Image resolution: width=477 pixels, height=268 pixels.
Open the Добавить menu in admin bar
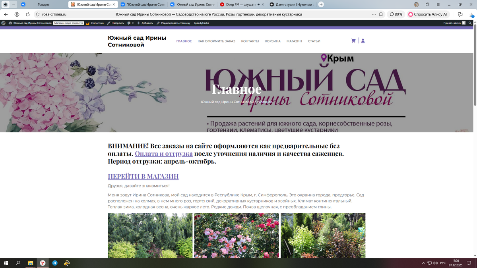145,23
